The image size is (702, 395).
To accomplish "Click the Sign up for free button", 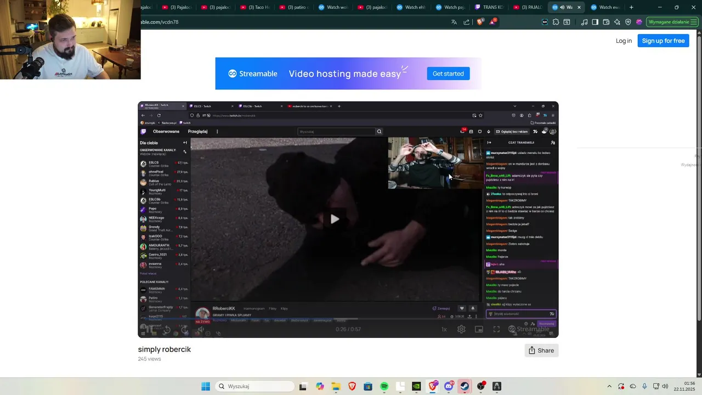I will point(663,41).
